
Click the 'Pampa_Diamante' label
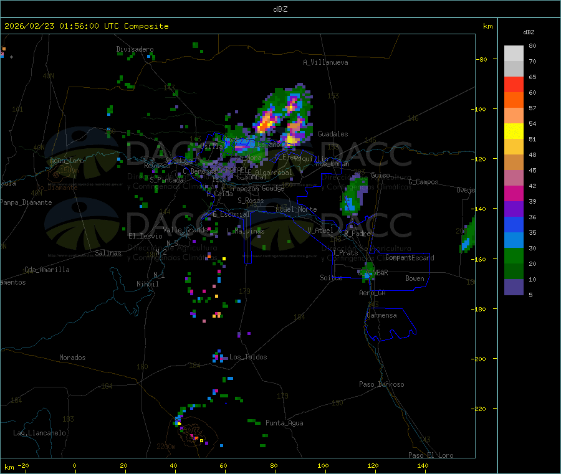26,202
